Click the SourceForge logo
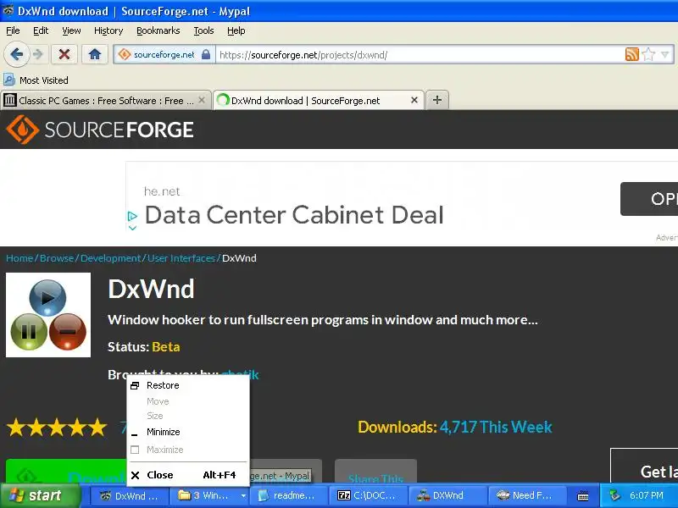This screenshot has width=678, height=508. tap(100, 130)
